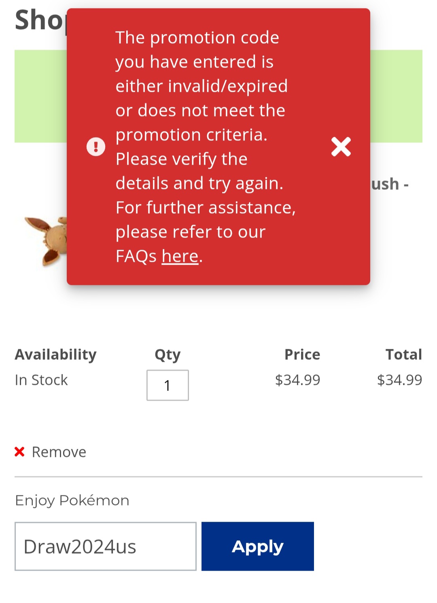Click the $34.99 value under Price
437x603 pixels.
[297, 380]
